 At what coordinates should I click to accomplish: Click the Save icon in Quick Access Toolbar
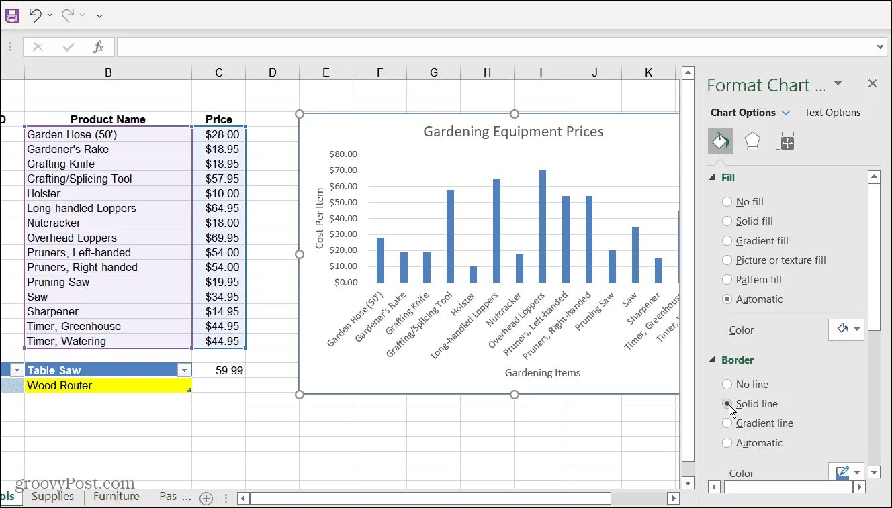pos(12,15)
